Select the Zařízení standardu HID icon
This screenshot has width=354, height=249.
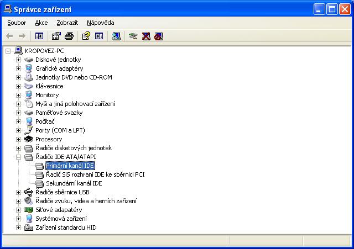tap(29, 227)
